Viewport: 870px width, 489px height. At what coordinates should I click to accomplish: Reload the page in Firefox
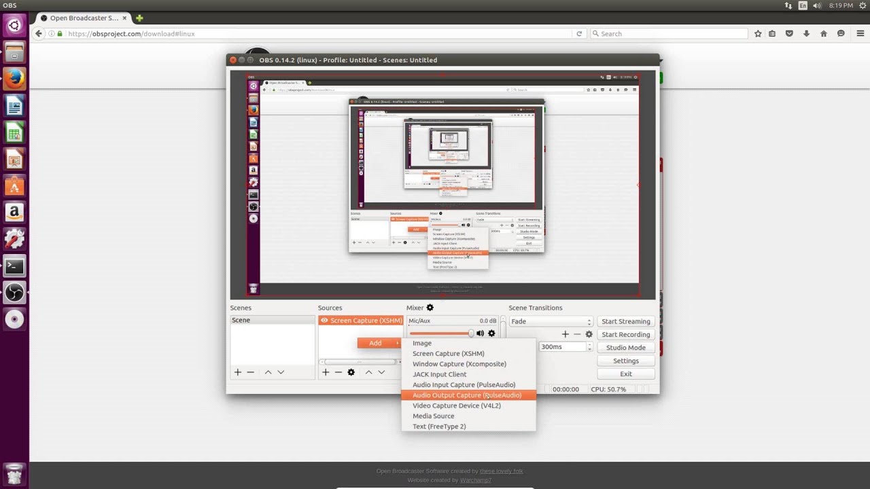click(579, 33)
